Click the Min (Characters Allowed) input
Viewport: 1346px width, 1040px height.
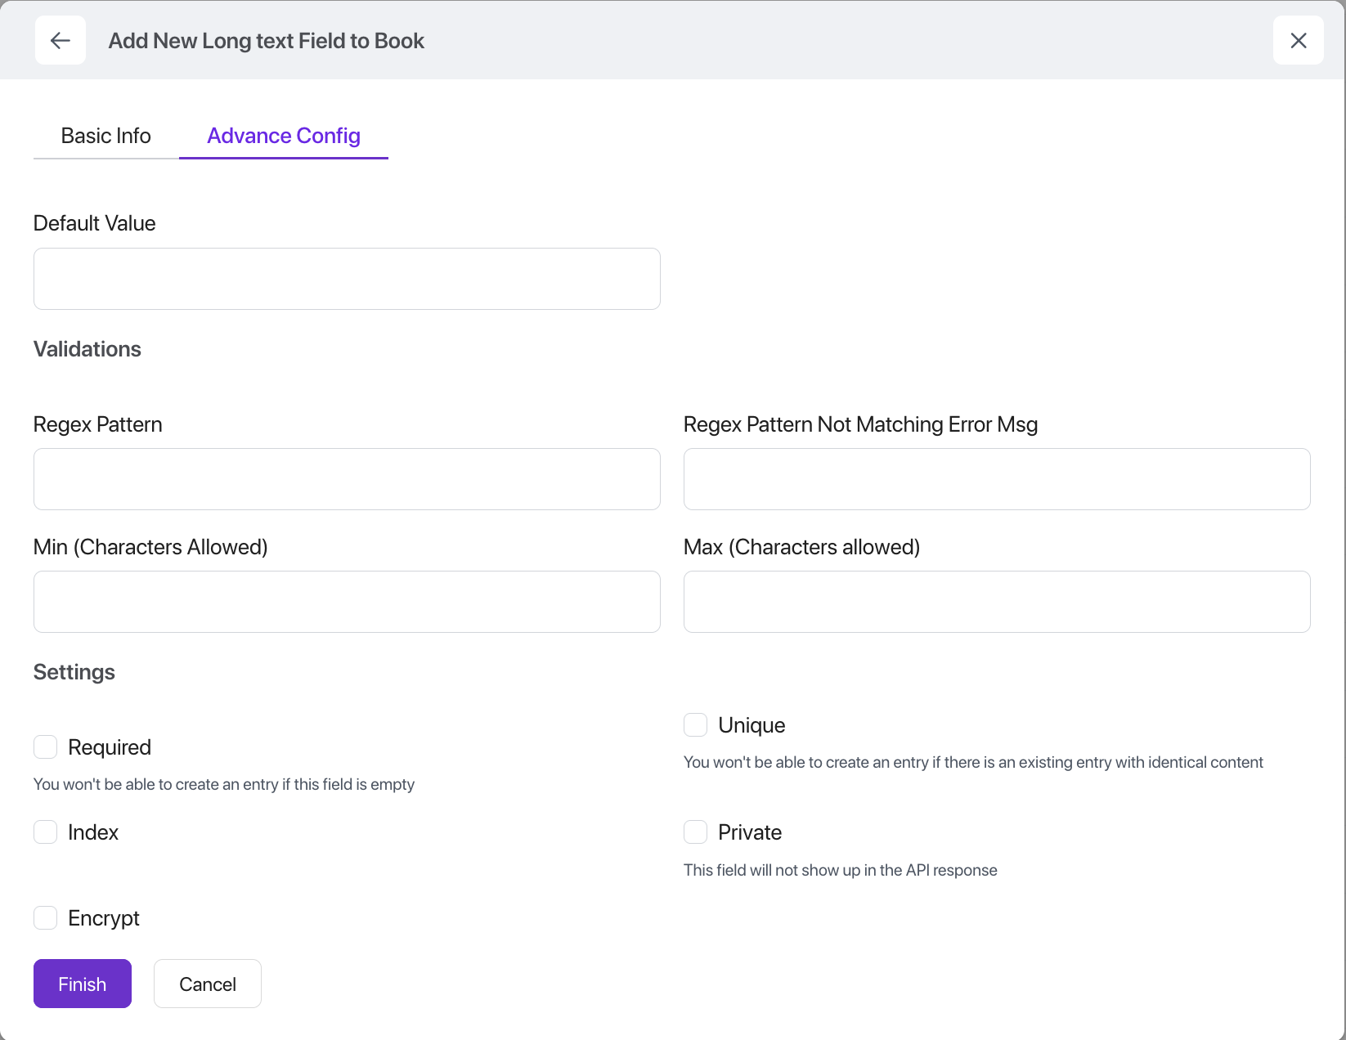347,602
